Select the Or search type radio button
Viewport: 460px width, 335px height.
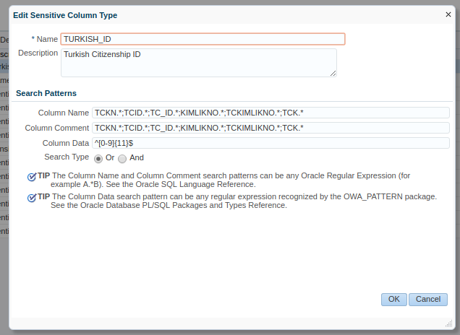tap(98, 159)
